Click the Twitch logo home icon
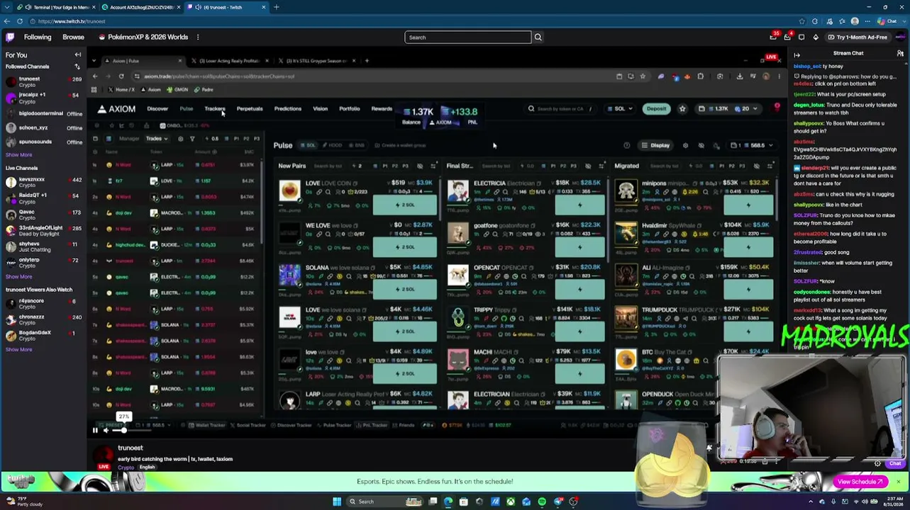This screenshot has height=510, width=910. [10, 37]
